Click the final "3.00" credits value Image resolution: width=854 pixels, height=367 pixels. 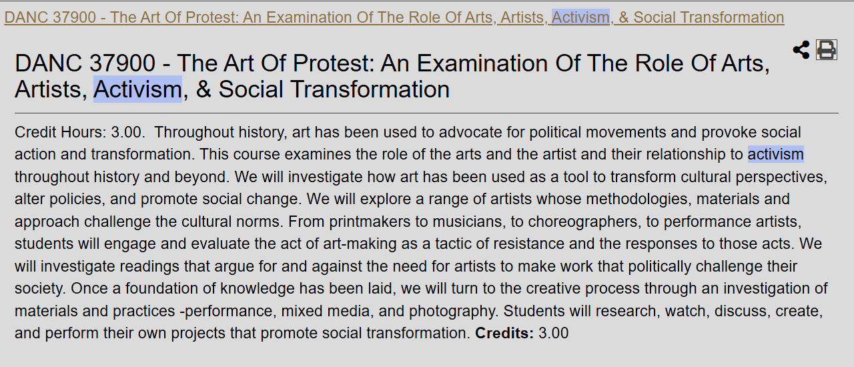tap(554, 333)
